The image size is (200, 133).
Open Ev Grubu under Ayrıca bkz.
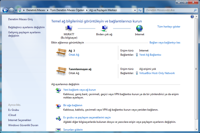pos(13,110)
